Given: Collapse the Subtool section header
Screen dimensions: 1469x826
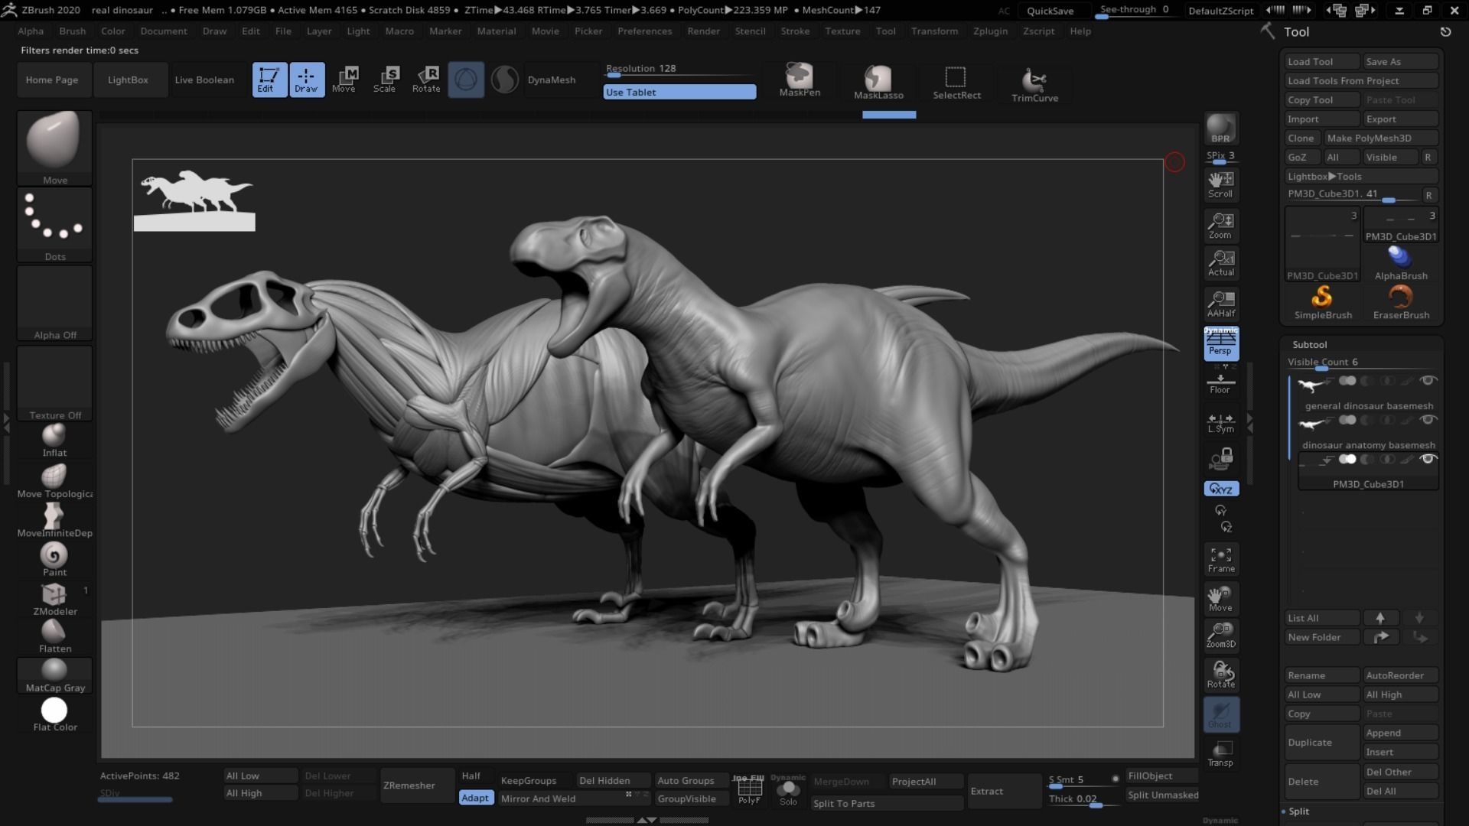Looking at the screenshot, I should tap(1310, 345).
